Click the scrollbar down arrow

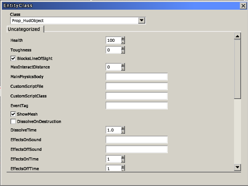point(238,167)
